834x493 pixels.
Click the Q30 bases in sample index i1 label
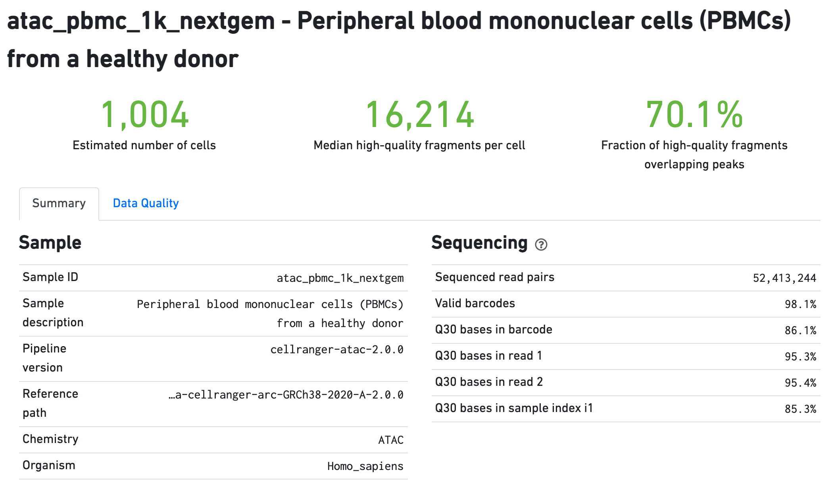514,408
